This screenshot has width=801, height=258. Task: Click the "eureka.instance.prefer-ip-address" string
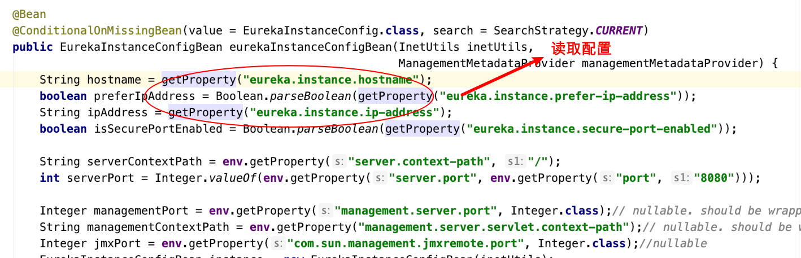[x=558, y=96]
